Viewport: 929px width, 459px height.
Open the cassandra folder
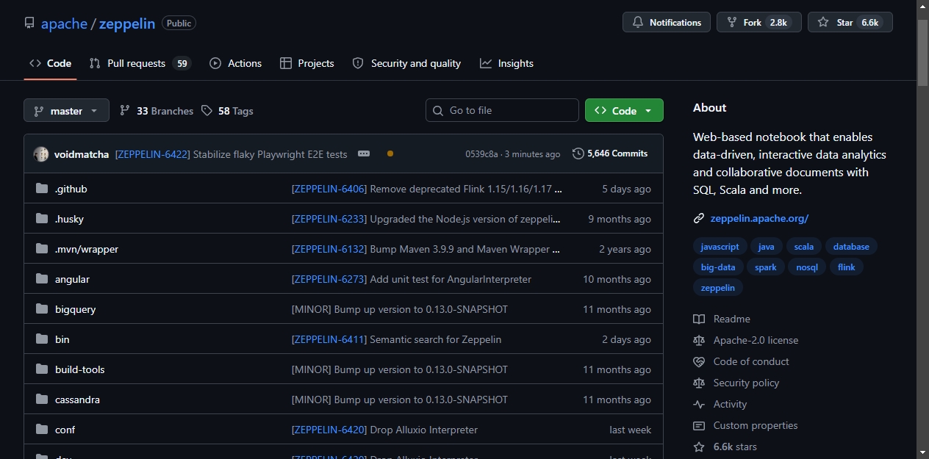tap(77, 400)
